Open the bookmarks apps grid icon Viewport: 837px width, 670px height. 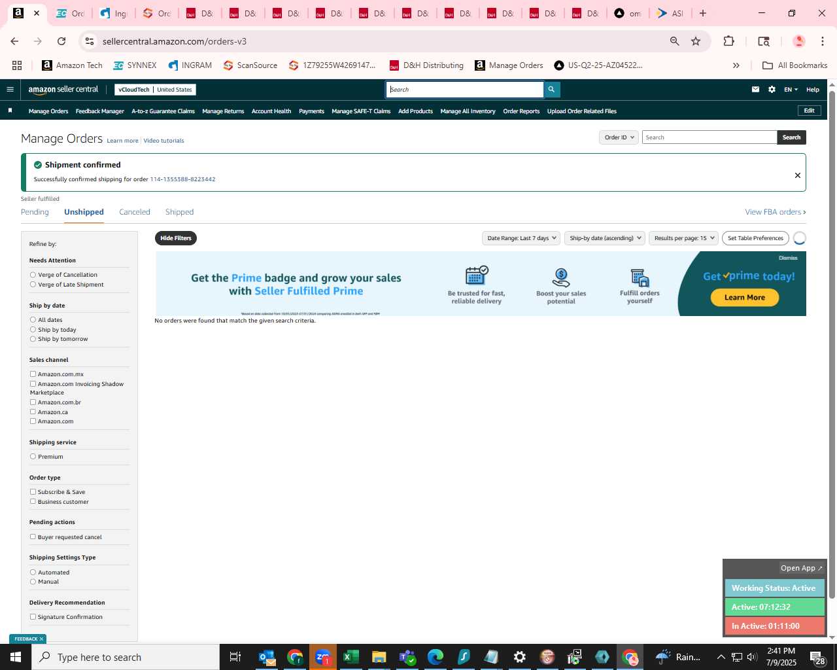17,65
